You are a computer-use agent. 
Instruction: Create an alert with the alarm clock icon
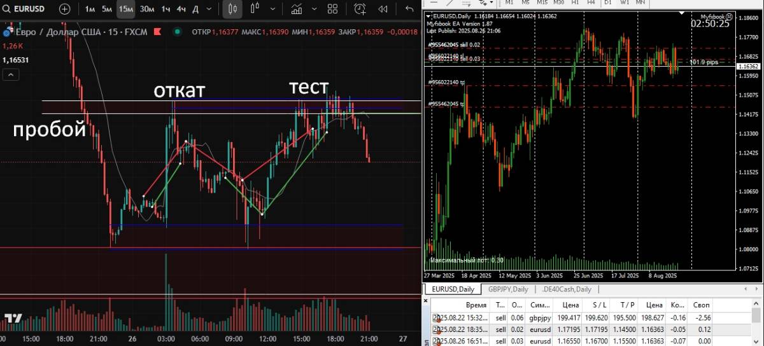360,10
